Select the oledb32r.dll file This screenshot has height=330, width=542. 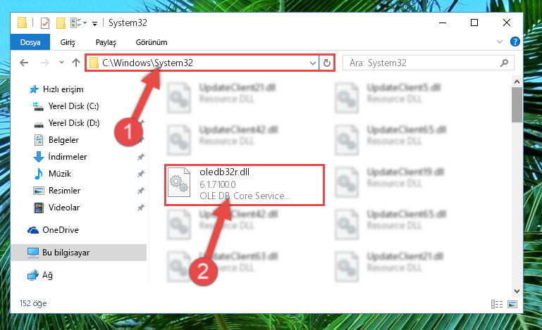pyautogui.click(x=245, y=185)
